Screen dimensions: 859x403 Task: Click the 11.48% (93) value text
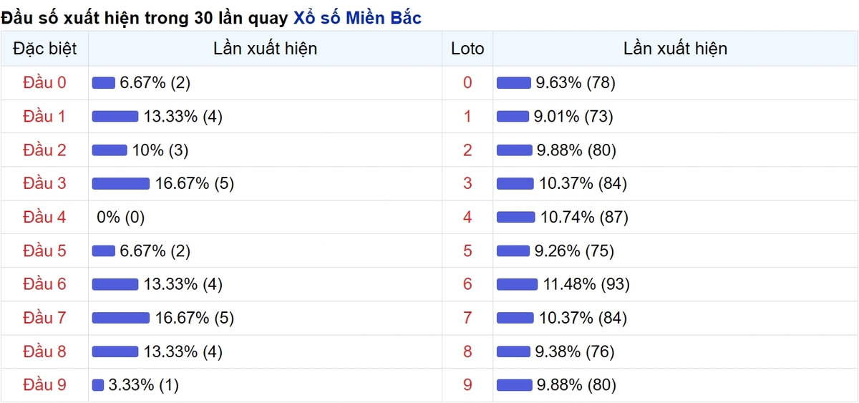[586, 285]
